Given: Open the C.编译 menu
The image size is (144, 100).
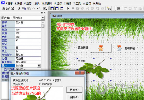Looking at the screenshot, I should [x=67, y=4].
